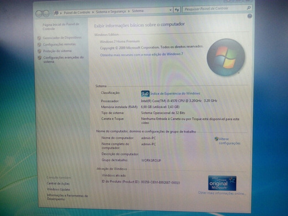
Task: Open Página Inicial do Painel de Controle
Action: [x=60, y=26]
